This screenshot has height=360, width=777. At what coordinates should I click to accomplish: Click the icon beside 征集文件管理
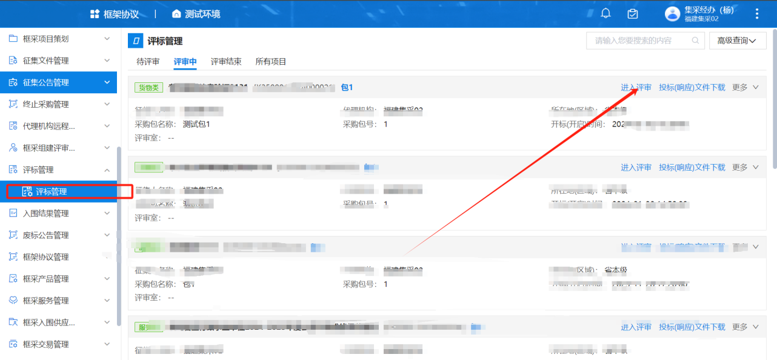pyautogui.click(x=13, y=61)
